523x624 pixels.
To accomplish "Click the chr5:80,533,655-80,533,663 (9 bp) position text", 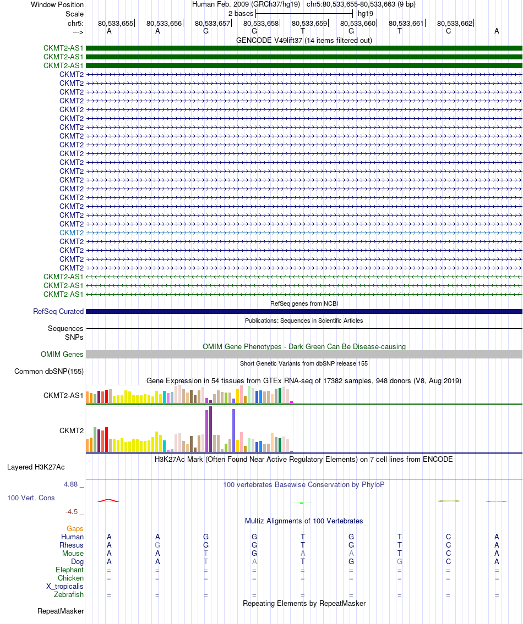I will click(361, 4).
